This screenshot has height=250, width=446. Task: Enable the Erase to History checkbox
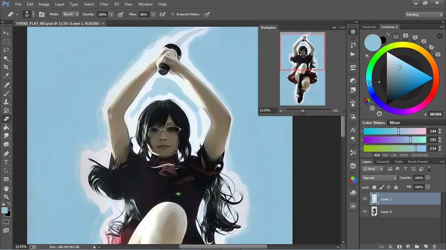click(173, 14)
